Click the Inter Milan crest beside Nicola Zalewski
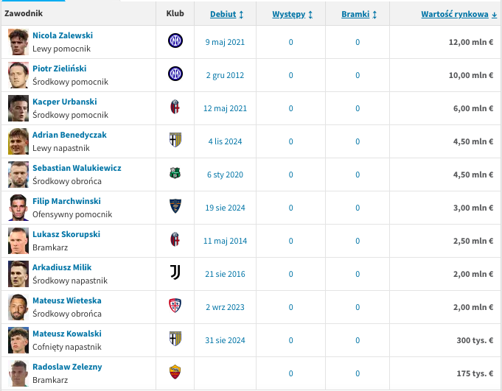This screenshot has width=502, height=391. coord(175,41)
